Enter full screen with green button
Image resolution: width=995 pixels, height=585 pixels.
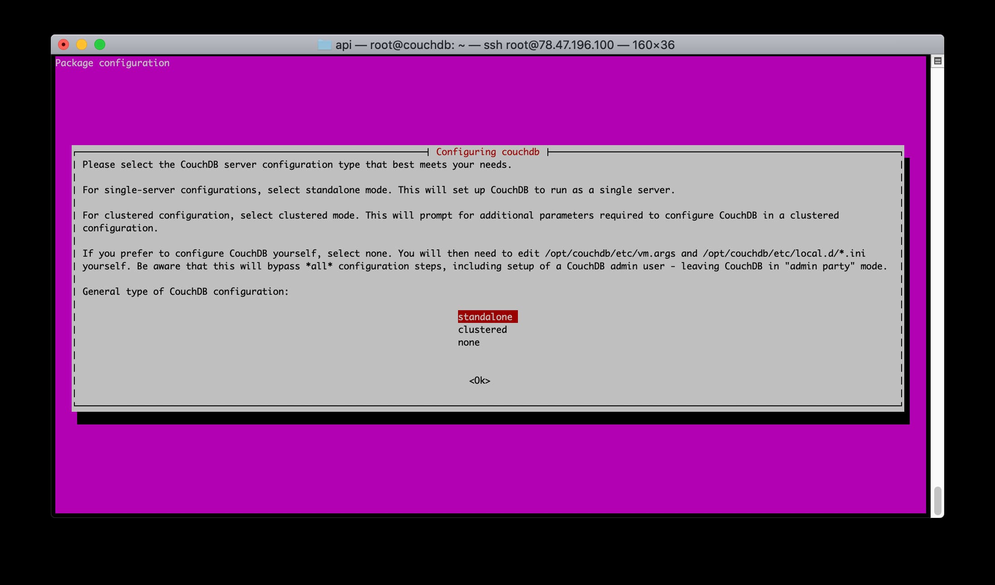point(100,44)
